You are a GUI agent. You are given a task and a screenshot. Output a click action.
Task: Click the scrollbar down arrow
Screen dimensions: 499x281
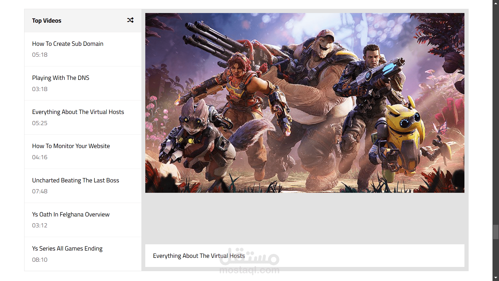[496, 278]
